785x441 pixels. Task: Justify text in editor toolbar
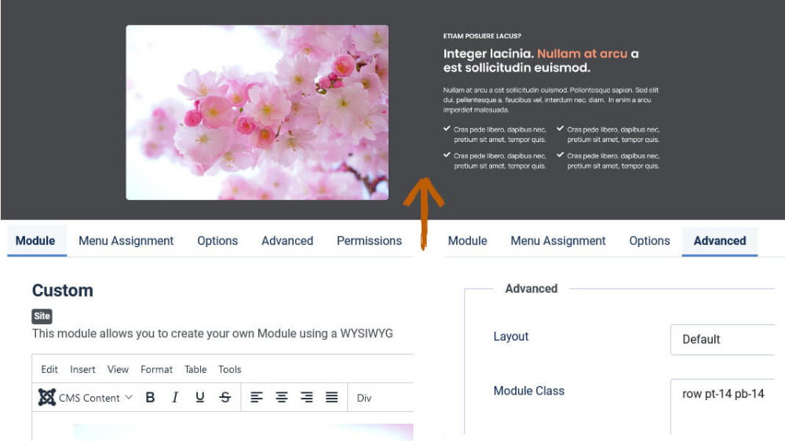pyautogui.click(x=332, y=398)
